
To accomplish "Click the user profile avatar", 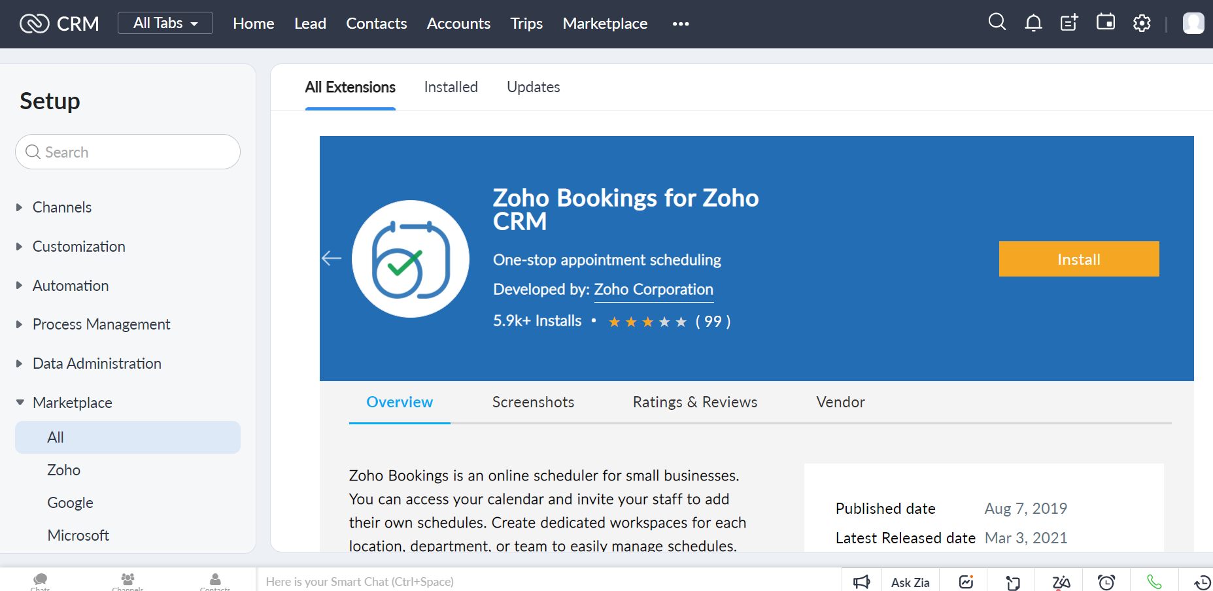I will tap(1193, 24).
